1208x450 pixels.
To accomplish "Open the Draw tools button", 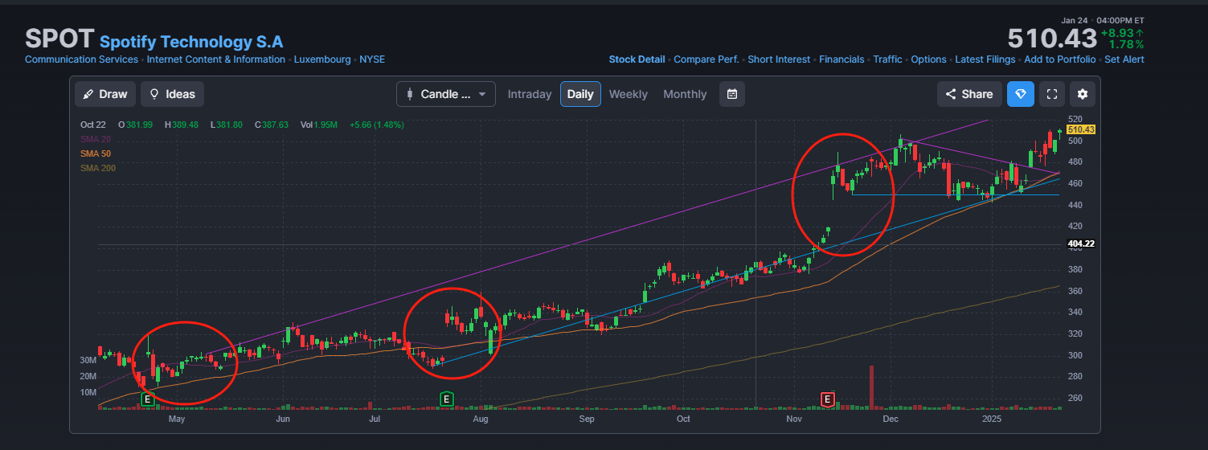I will click(105, 94).
